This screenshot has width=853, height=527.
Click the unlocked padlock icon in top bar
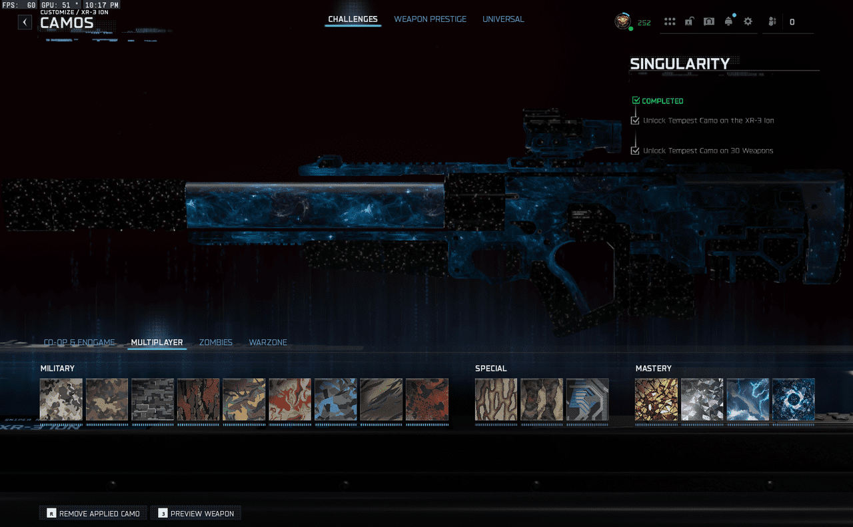(x=689, y=22)
